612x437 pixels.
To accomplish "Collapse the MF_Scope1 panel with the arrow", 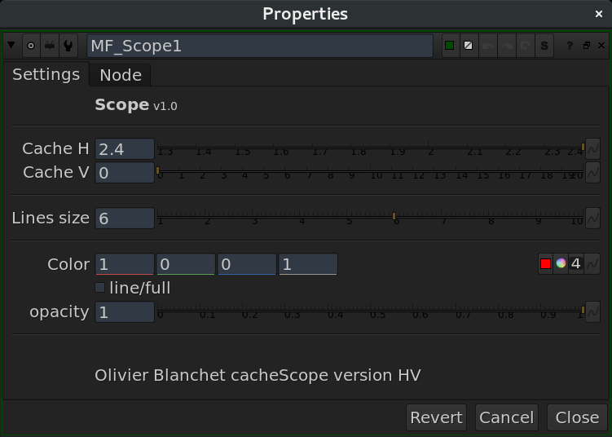I will [x=11, y=46].
